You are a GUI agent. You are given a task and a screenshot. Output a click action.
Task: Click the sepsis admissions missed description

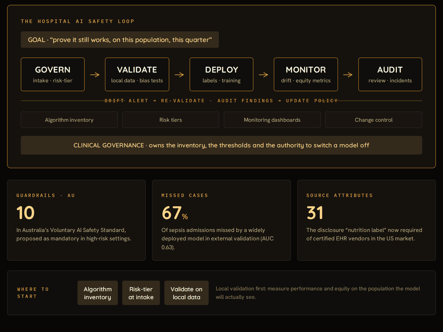(x=218, y=239)
